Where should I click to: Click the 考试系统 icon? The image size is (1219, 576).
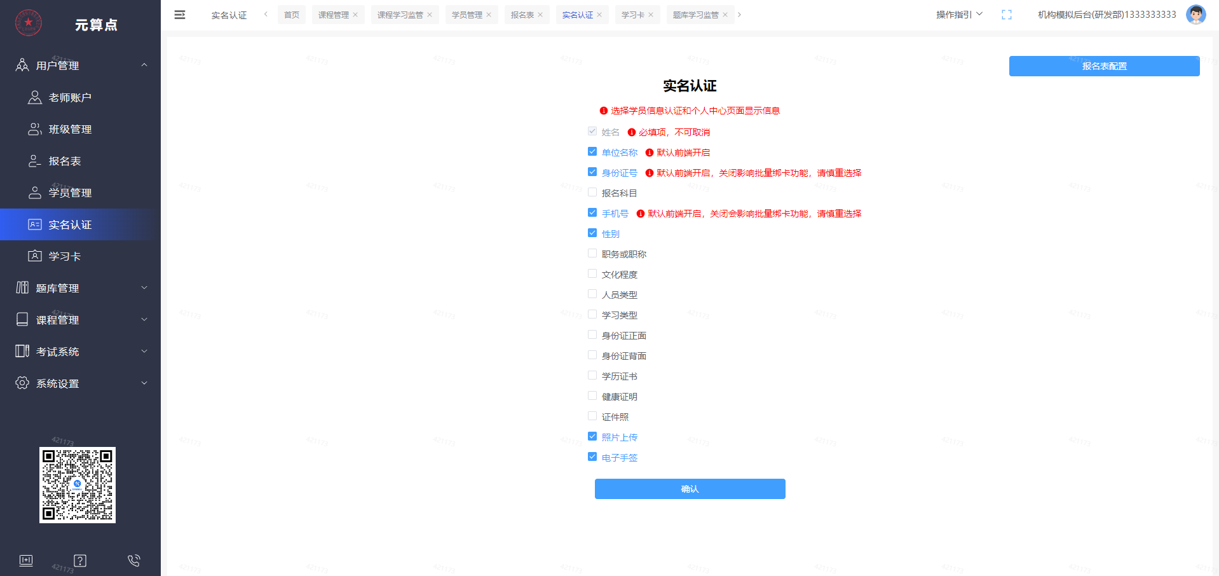click(x=22, y=351)
